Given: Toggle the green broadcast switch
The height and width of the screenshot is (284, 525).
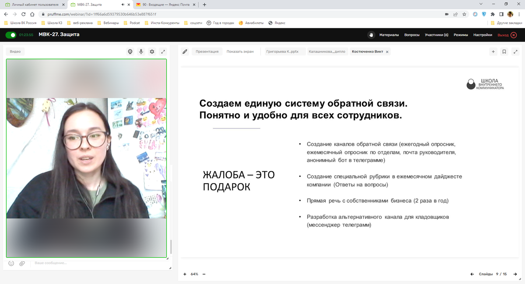Looking at the screenshot, I should 11,35.
